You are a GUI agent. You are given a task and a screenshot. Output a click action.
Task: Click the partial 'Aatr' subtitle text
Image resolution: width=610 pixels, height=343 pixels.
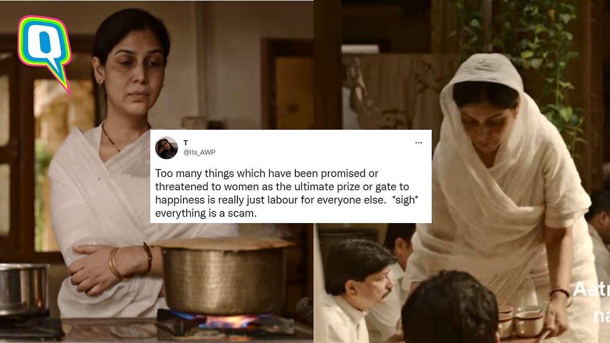tap(591, 290)
